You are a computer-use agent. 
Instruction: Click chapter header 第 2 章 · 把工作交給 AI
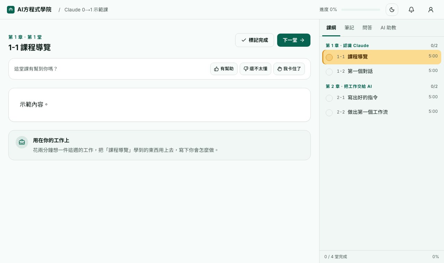point(349,87)
